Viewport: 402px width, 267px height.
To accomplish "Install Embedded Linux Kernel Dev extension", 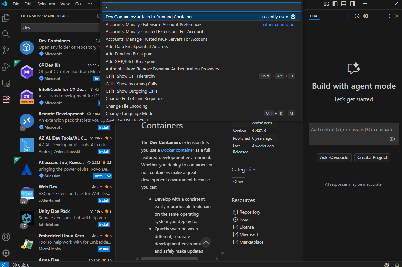I will click(104, 249).
